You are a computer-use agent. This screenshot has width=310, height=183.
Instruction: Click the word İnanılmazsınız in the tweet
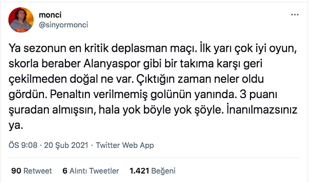point(262,110)
